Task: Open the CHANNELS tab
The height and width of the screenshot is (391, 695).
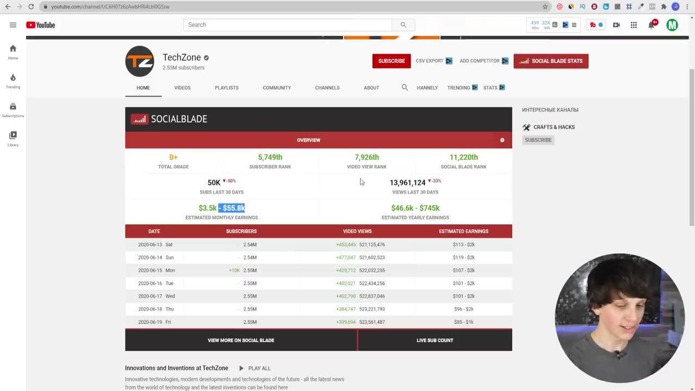Action: click(327, 87)
